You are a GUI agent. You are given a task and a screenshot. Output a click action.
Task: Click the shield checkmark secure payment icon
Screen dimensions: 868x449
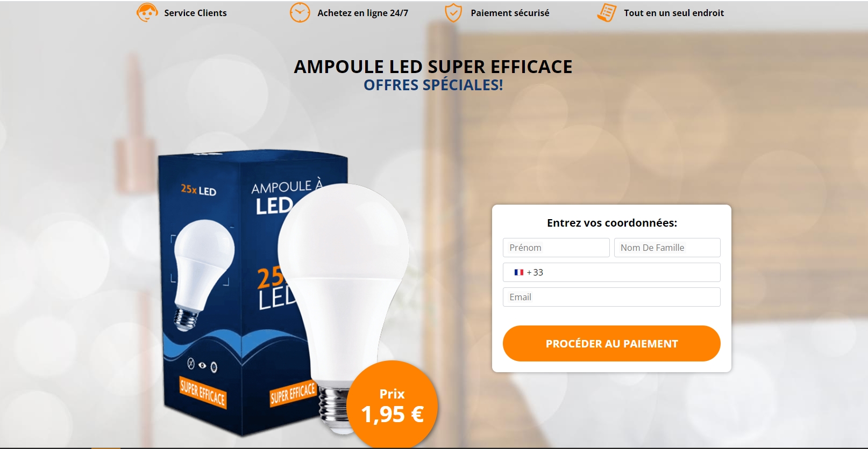[453, 12]
